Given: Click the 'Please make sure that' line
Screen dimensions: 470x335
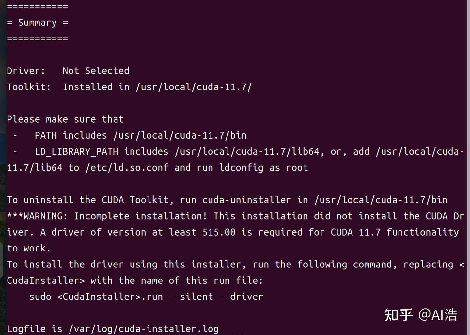Looking at the screenshot, I should point(65,119).
